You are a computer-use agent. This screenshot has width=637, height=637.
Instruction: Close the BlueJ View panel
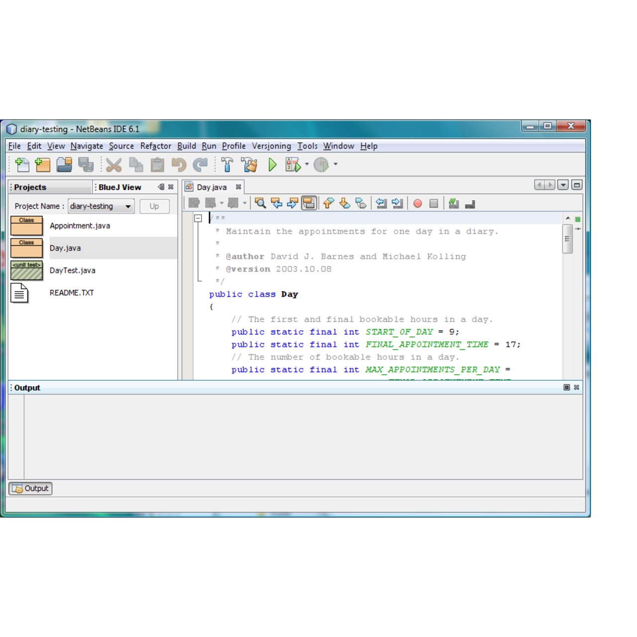click(x=171, y=187)
